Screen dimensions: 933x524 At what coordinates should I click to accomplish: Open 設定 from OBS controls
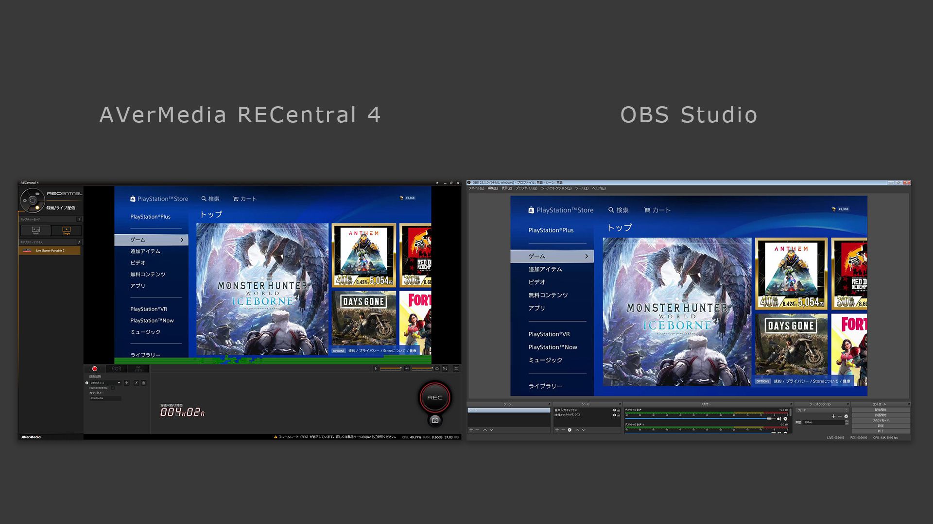pyautogui.click(x=881, y=426)
